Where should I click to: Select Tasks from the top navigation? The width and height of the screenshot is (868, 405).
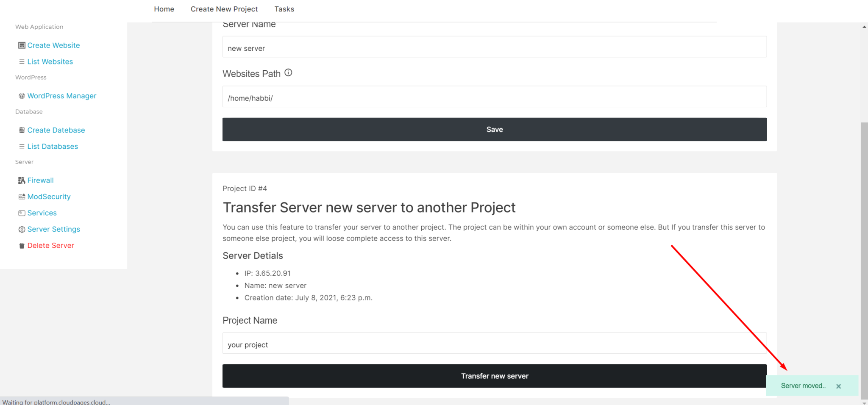(x=284, y=9)
